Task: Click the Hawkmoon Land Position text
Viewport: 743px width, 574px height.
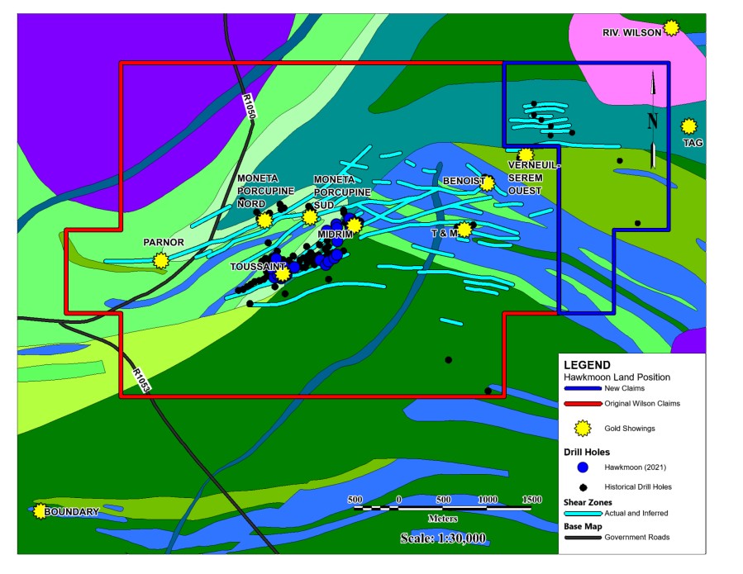Action: point(617,377)
